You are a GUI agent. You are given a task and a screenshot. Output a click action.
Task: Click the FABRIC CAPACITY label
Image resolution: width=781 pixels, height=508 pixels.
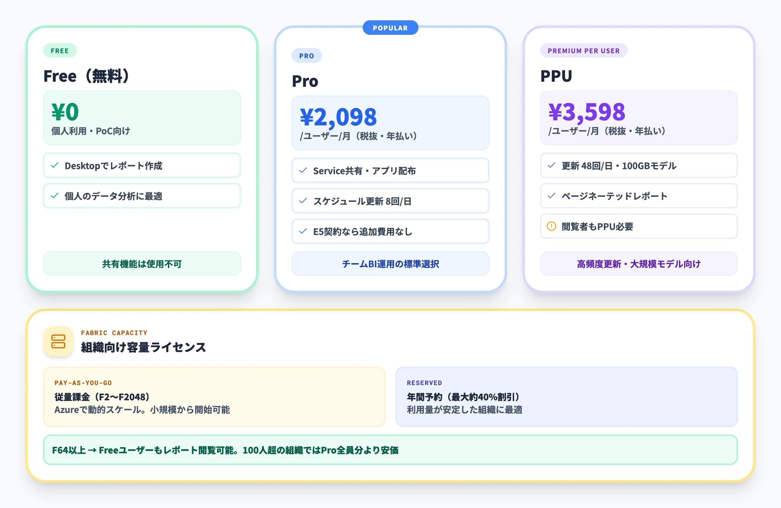(x=114, y=333)
